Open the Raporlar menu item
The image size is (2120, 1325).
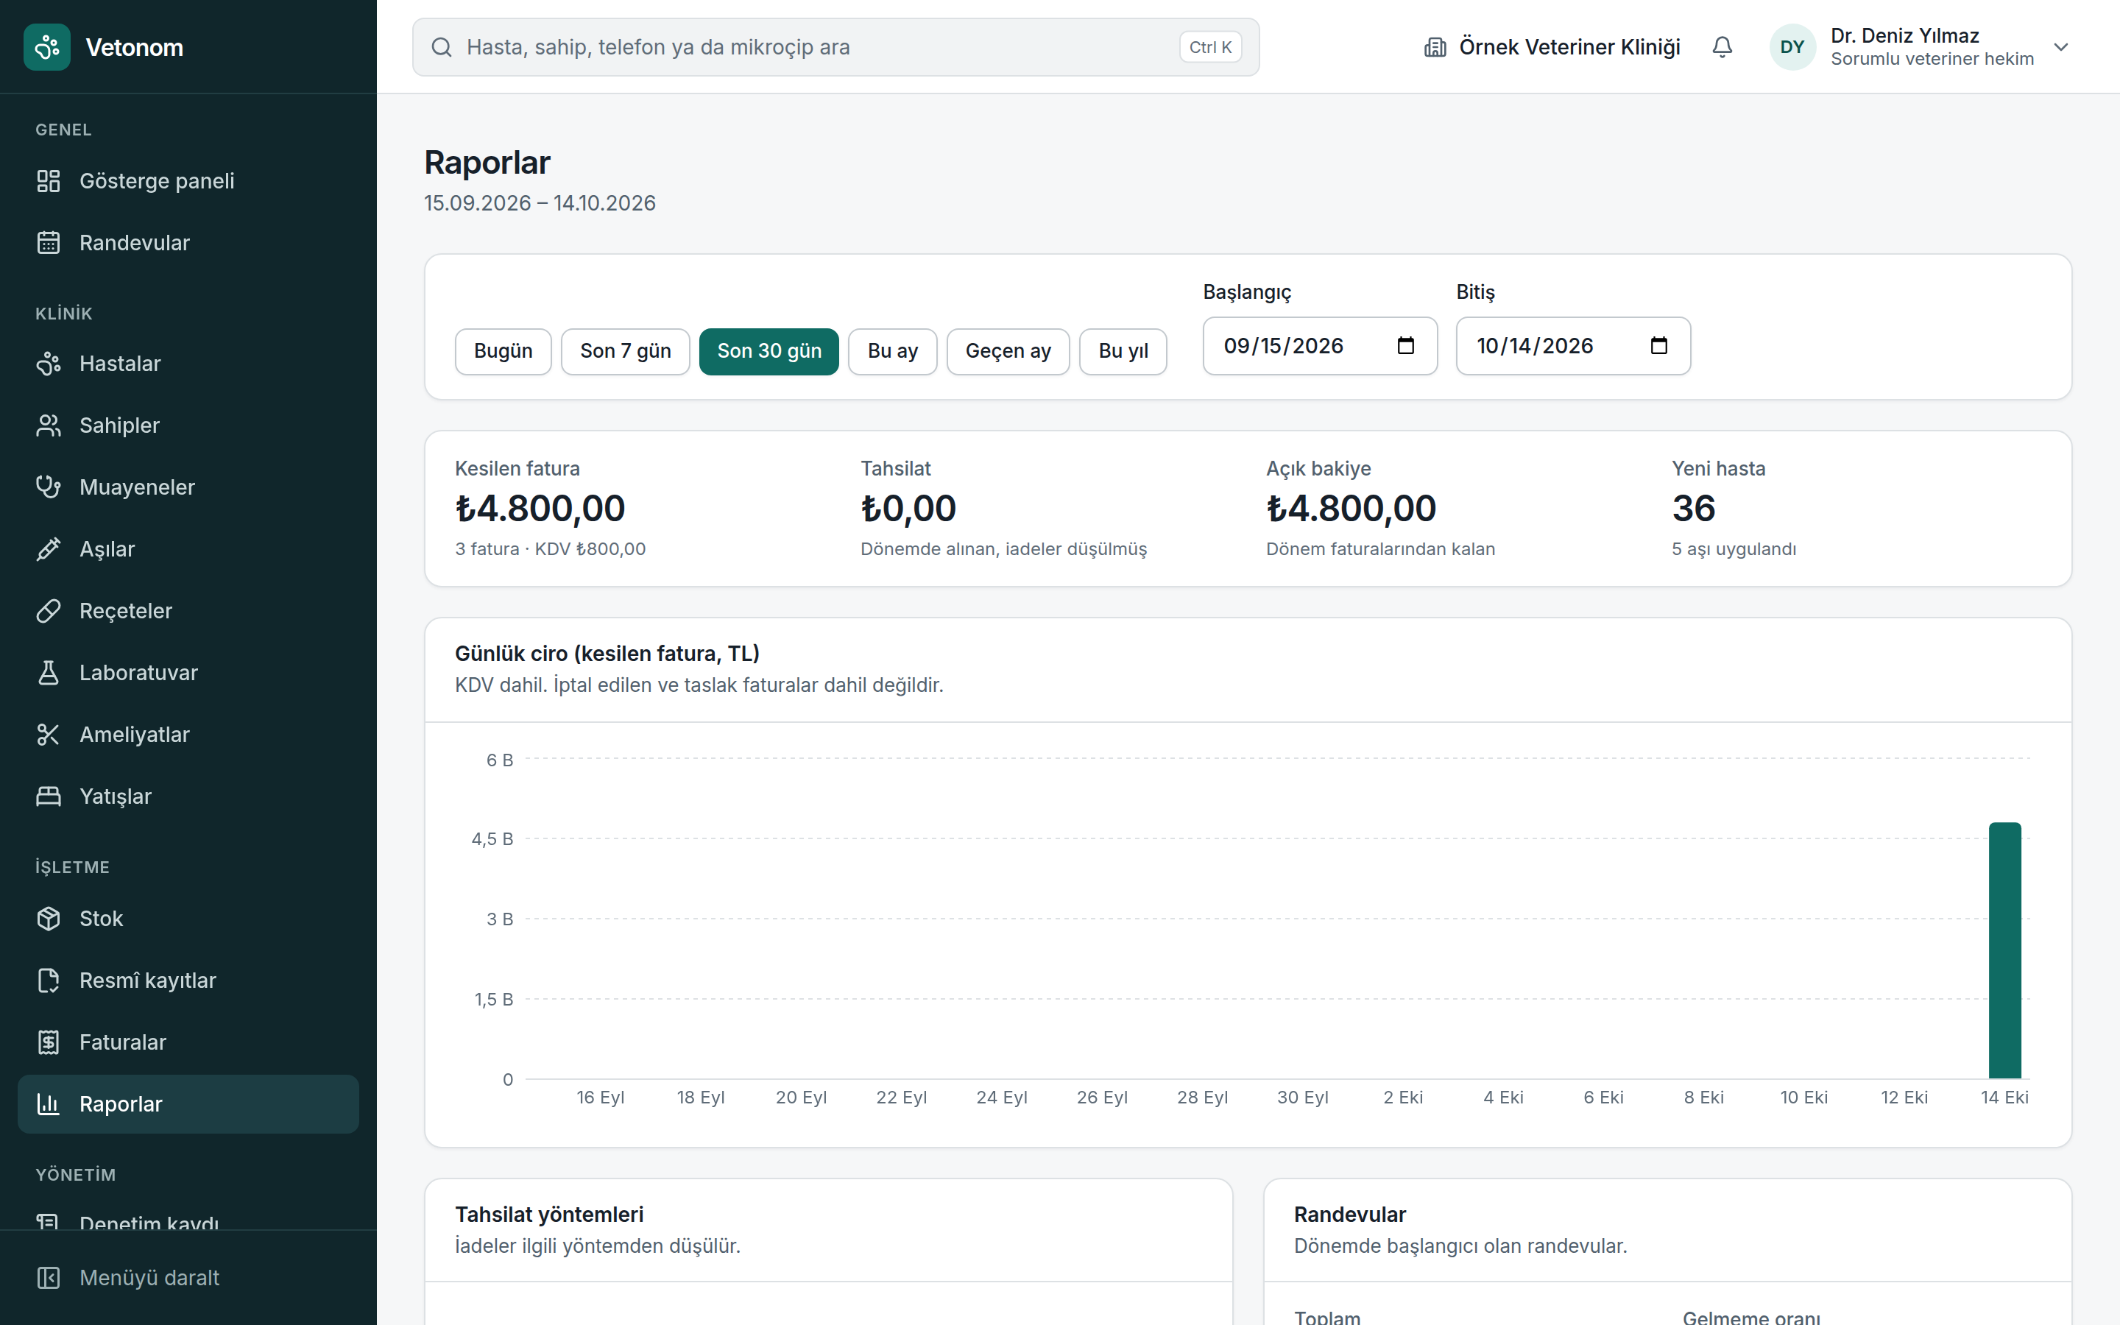click(188, 1104)
